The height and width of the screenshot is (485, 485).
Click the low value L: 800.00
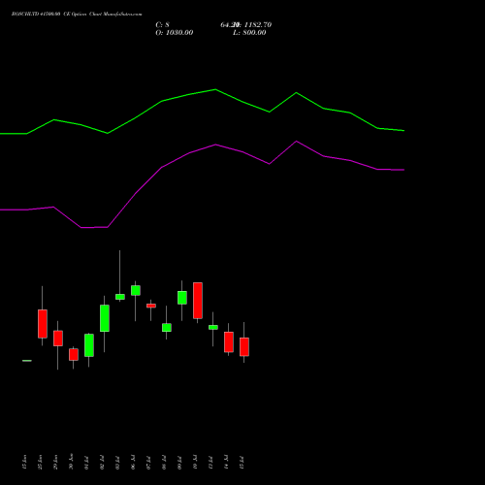[x=249, y=33]
